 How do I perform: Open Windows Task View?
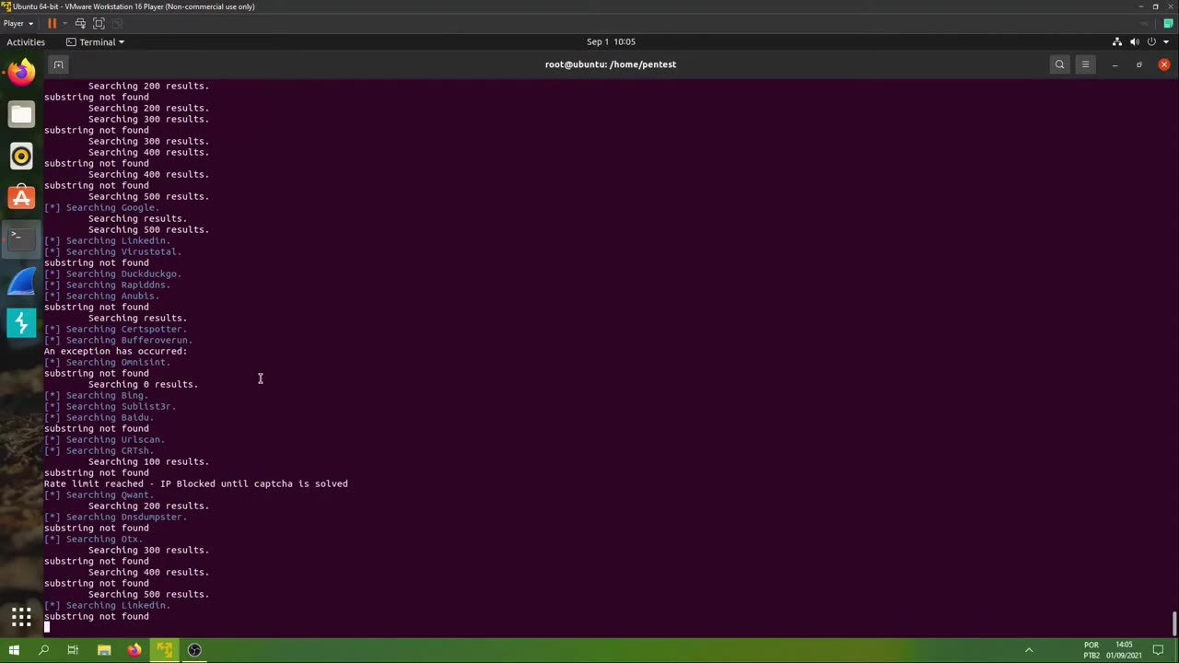[73, 650]
